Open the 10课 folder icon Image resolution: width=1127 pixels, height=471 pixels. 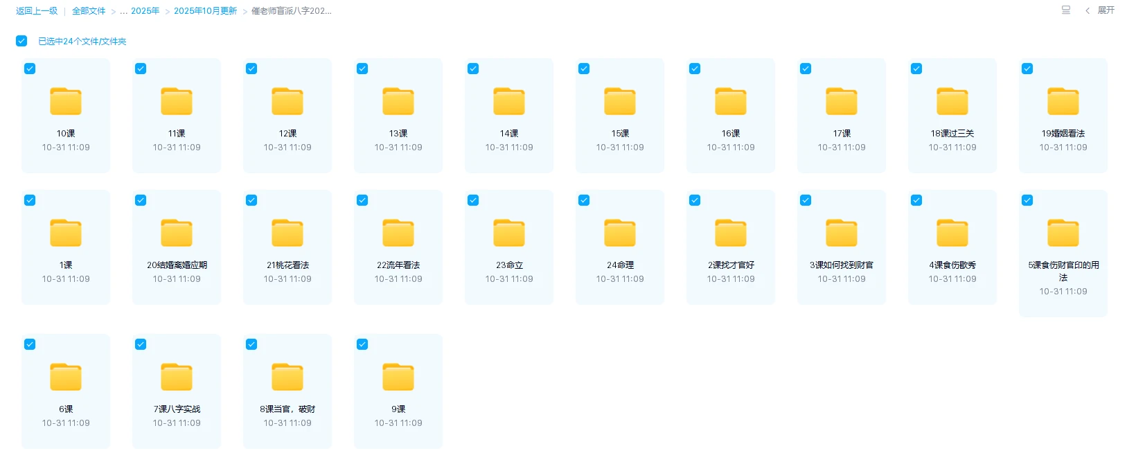[x=66, y=101]
